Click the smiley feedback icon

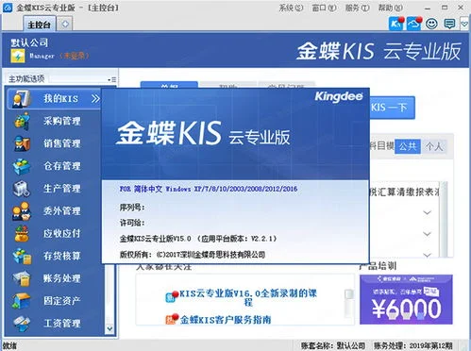(x=431, y=24)
